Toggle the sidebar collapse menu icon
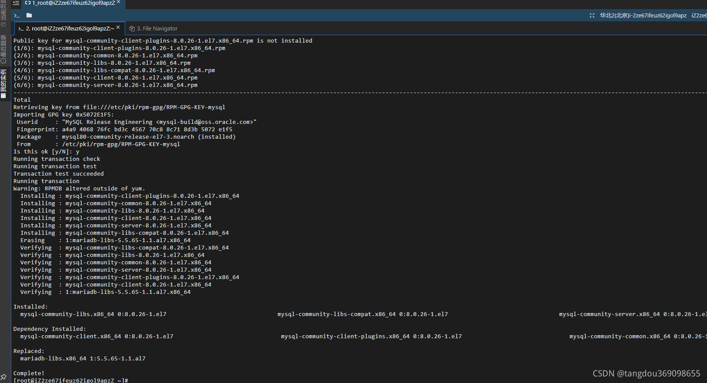This screenshot has height=383, width=707. tap(16, 3)
